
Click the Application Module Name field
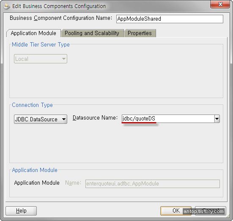click(153, 184)
